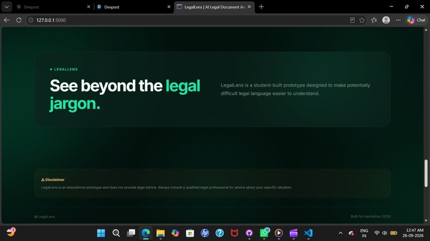Open Wi-Fi network tray icon
Image resolution: width=430 pixels, height=241 pixels.
point(377,233)
